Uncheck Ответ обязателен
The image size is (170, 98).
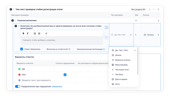[x=22, y=49]
